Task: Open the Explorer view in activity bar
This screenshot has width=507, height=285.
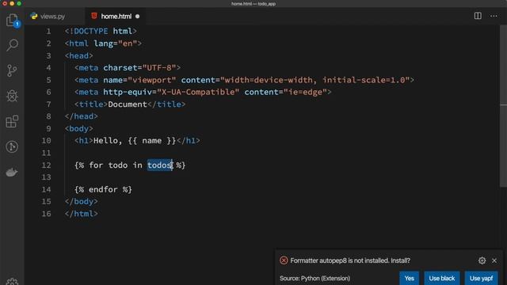Action: click(12, 20)
